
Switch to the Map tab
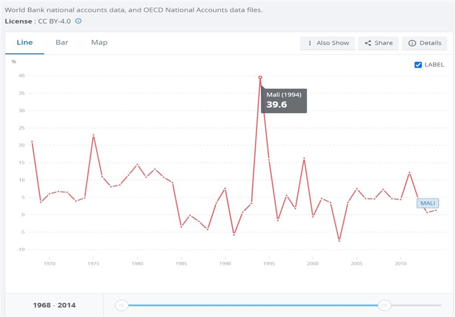pos(99,43)
